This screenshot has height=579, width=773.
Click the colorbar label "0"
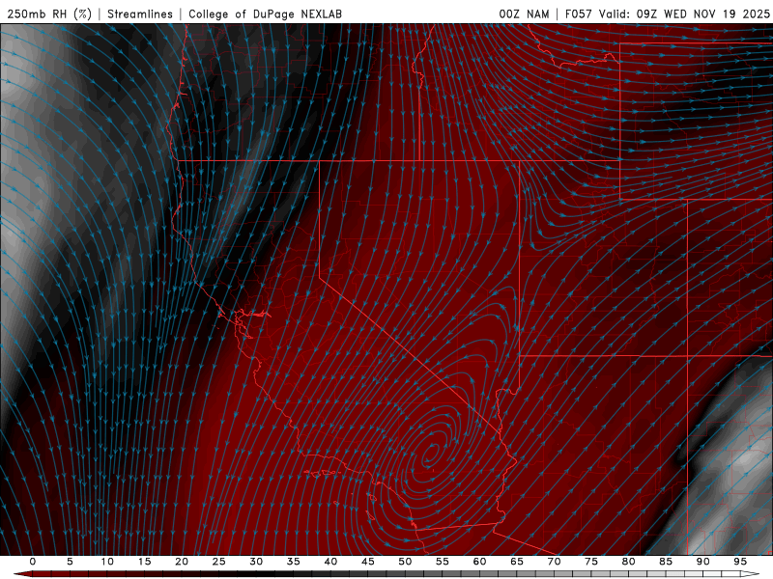[x=33, y=562]
